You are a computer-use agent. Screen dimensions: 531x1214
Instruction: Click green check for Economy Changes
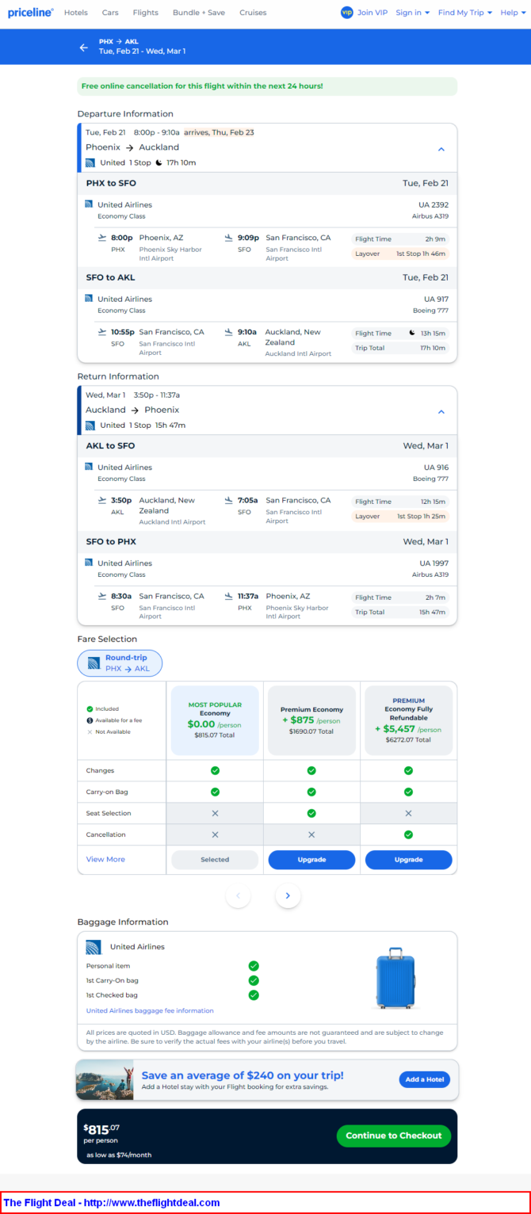pos(215,770)
